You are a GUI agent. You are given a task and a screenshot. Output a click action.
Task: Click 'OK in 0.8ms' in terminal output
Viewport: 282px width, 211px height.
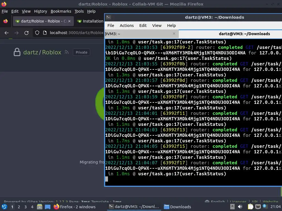point(120,58)
